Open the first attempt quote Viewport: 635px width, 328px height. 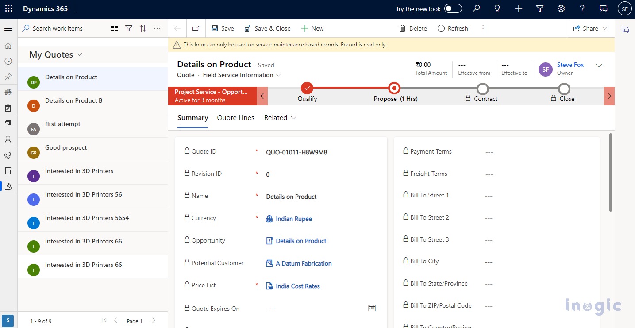point(92,126)
